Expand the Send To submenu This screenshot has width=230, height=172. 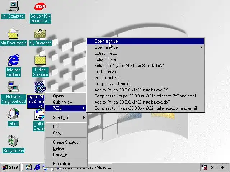point(66,118)
